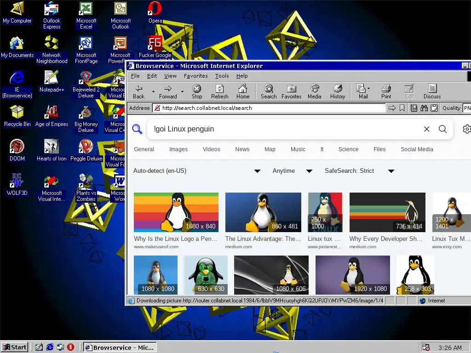Viewport: 471px width, 353px height.
Task: Open My Computer desktop icon
Action: pos(17,12)
